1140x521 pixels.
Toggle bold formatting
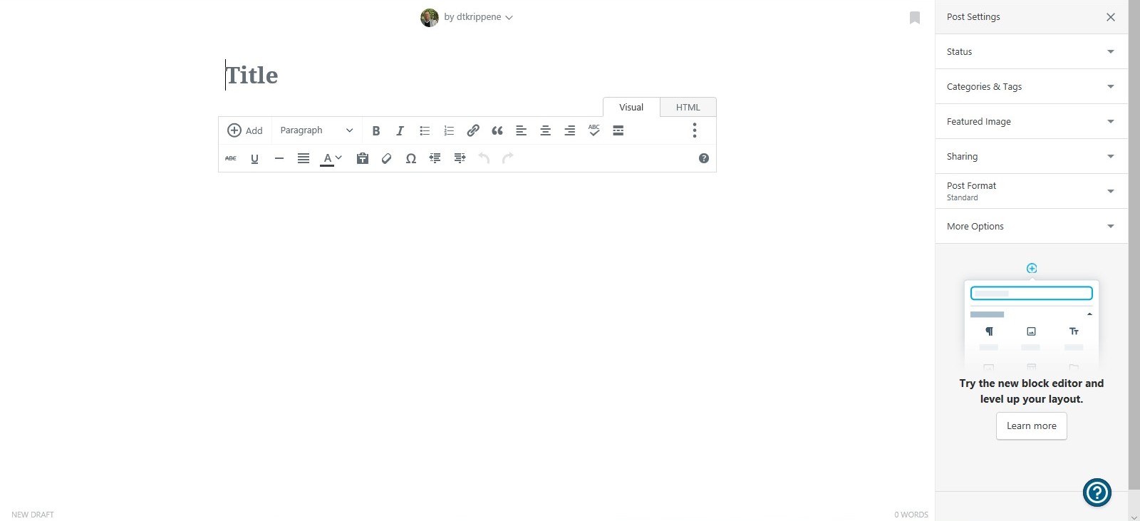[376, 130]
